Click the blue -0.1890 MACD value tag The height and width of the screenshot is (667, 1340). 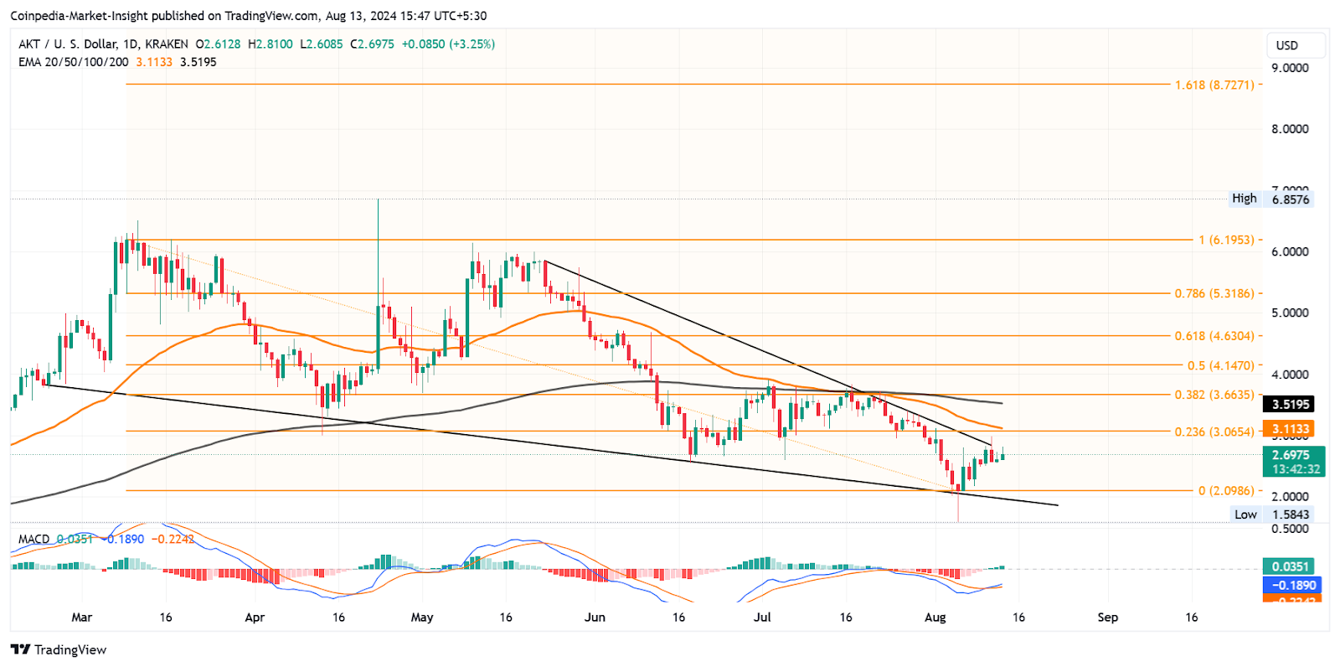1292,585
